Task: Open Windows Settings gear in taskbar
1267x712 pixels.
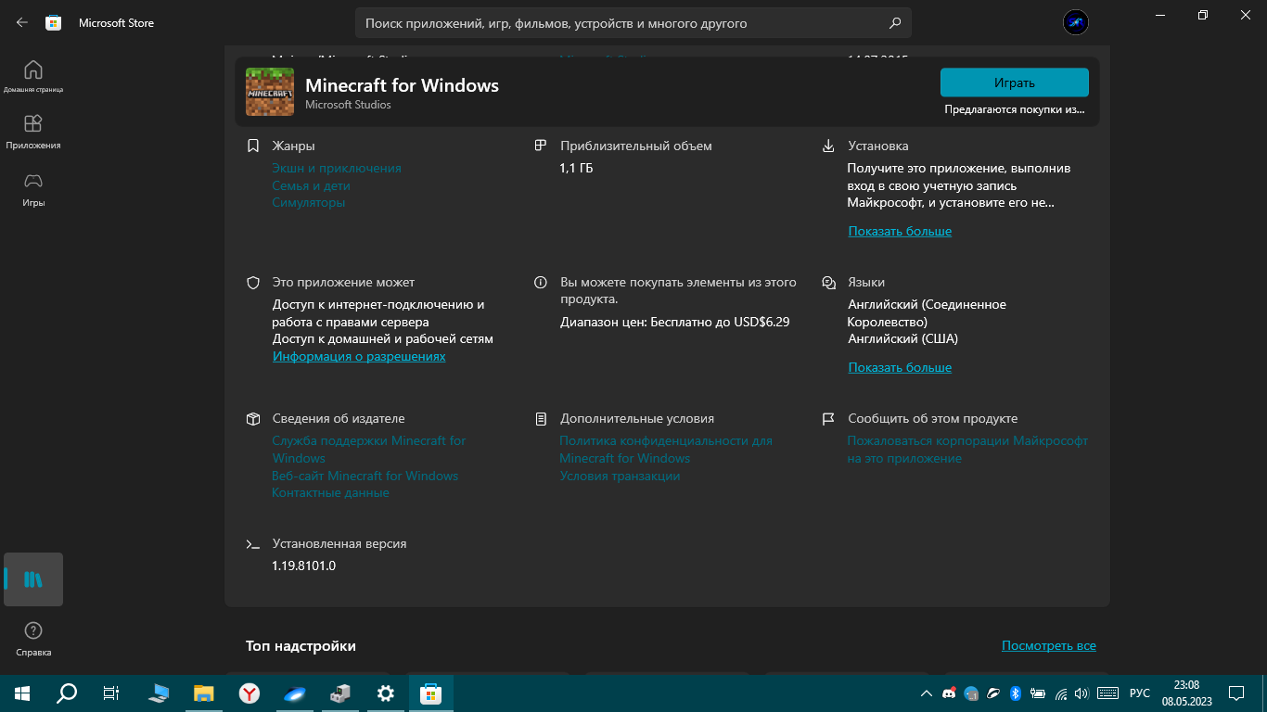Action: [386, 693]
